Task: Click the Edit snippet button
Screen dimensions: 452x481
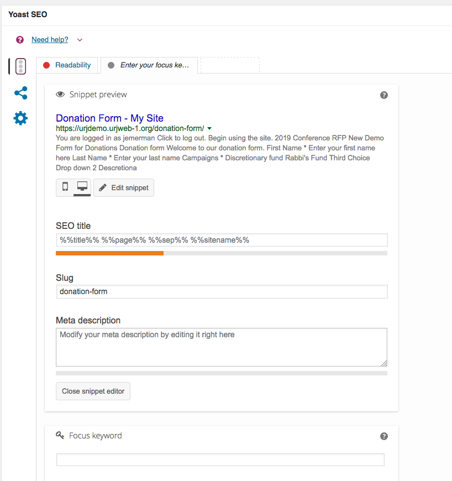Action: click(x=124, y=187)
